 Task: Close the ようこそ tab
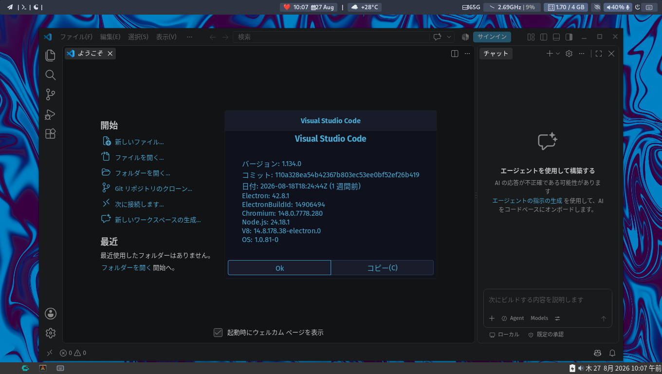pyautogui.click(x=110, y=54)
